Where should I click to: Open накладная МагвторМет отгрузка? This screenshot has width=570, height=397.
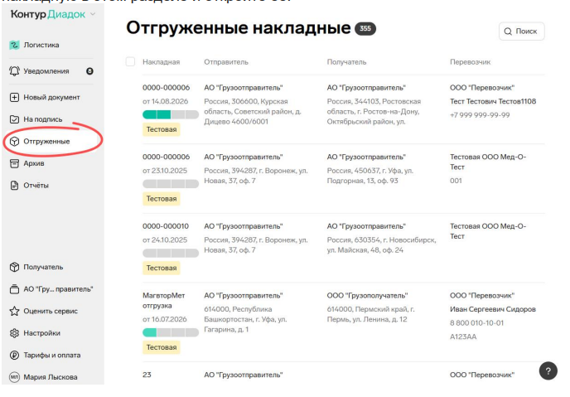[163, 301]
